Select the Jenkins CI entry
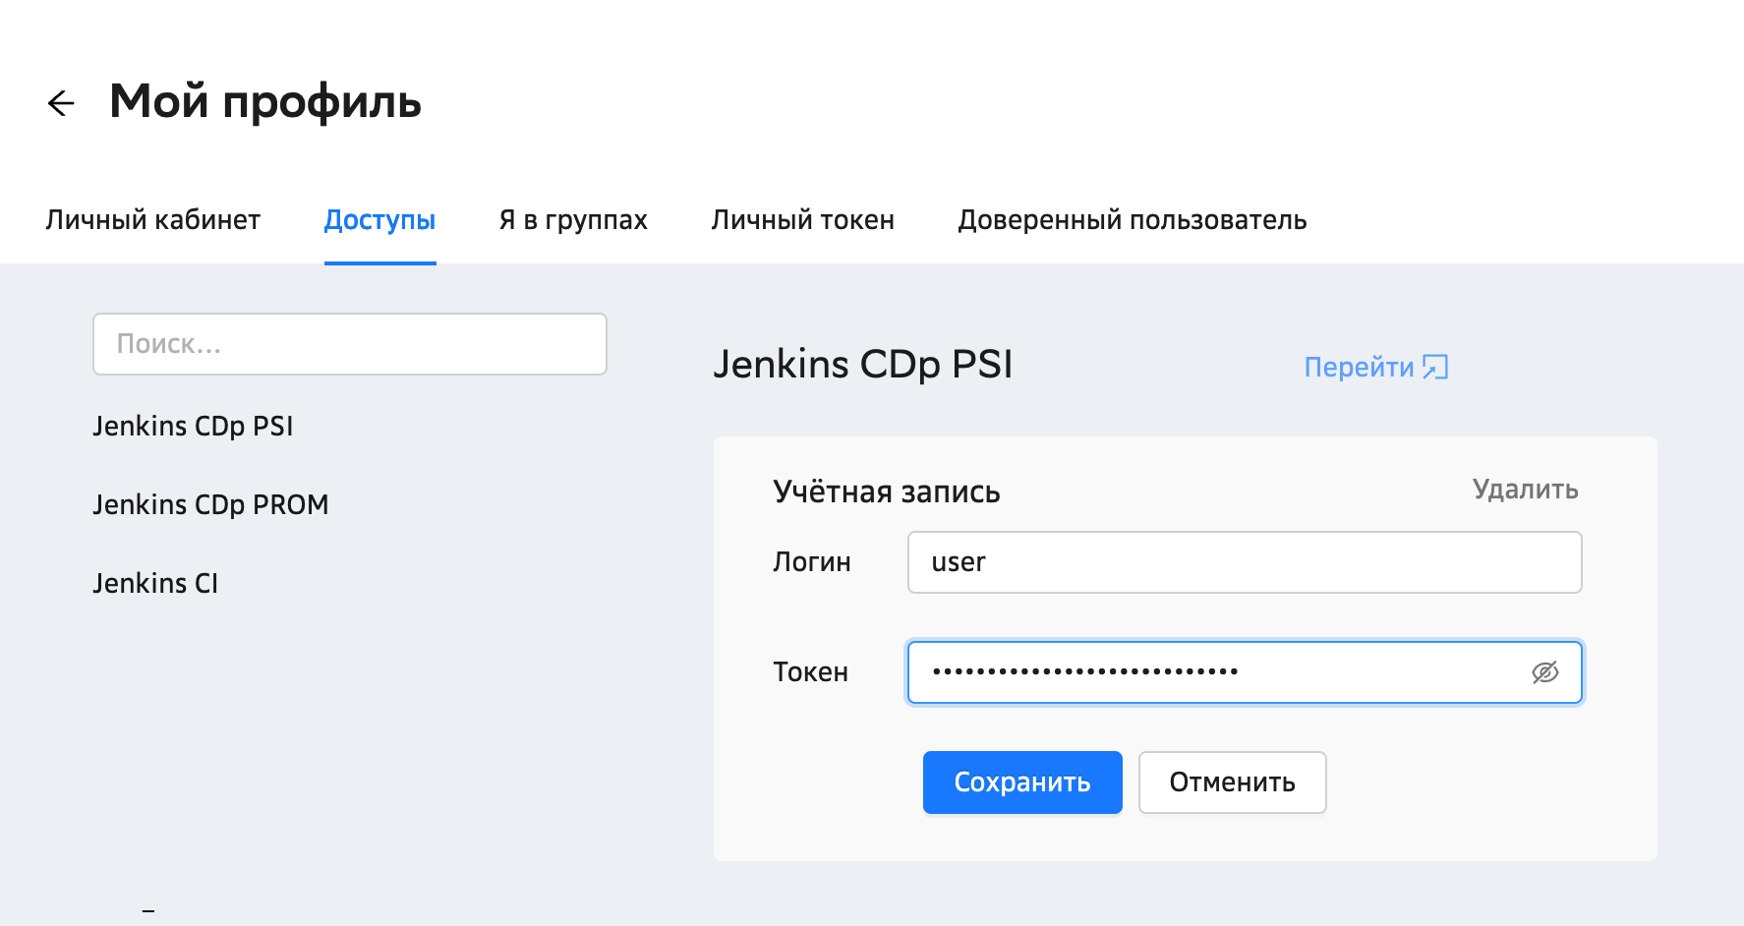This screenshot has width=1744, height=926. 155,584
